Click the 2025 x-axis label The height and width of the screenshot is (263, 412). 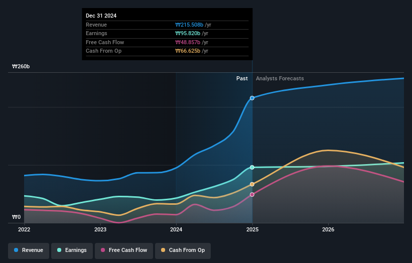coord(252,229)
